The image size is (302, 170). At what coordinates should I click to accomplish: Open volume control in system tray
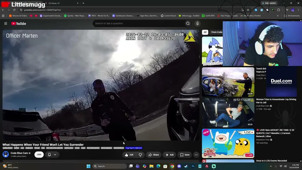pos(285,166)
